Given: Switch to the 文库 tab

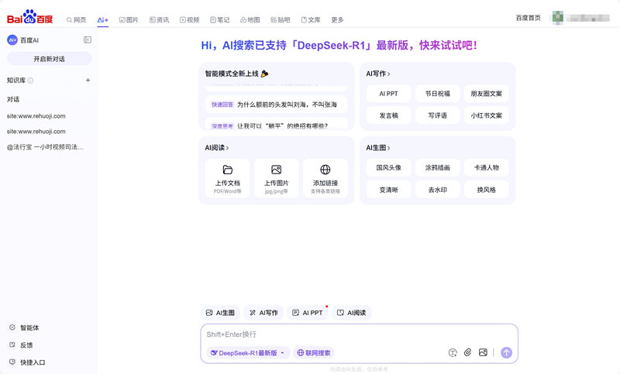Looking at the screenshot, I should coord(311,20).
